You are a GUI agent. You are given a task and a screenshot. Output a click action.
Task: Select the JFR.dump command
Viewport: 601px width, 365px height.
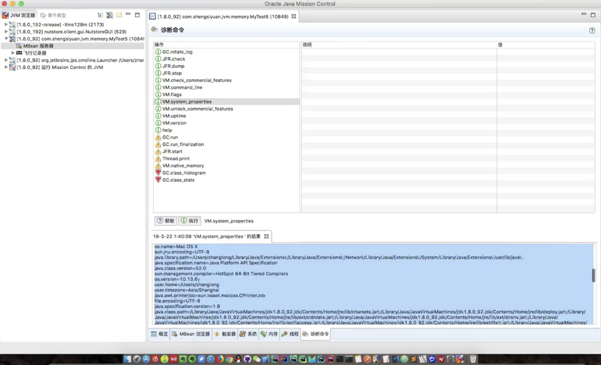click(226, 66)
